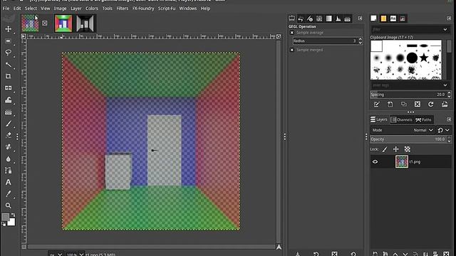
Task: Toggle Lock alpha channel
Action: [x=407, y=149]
